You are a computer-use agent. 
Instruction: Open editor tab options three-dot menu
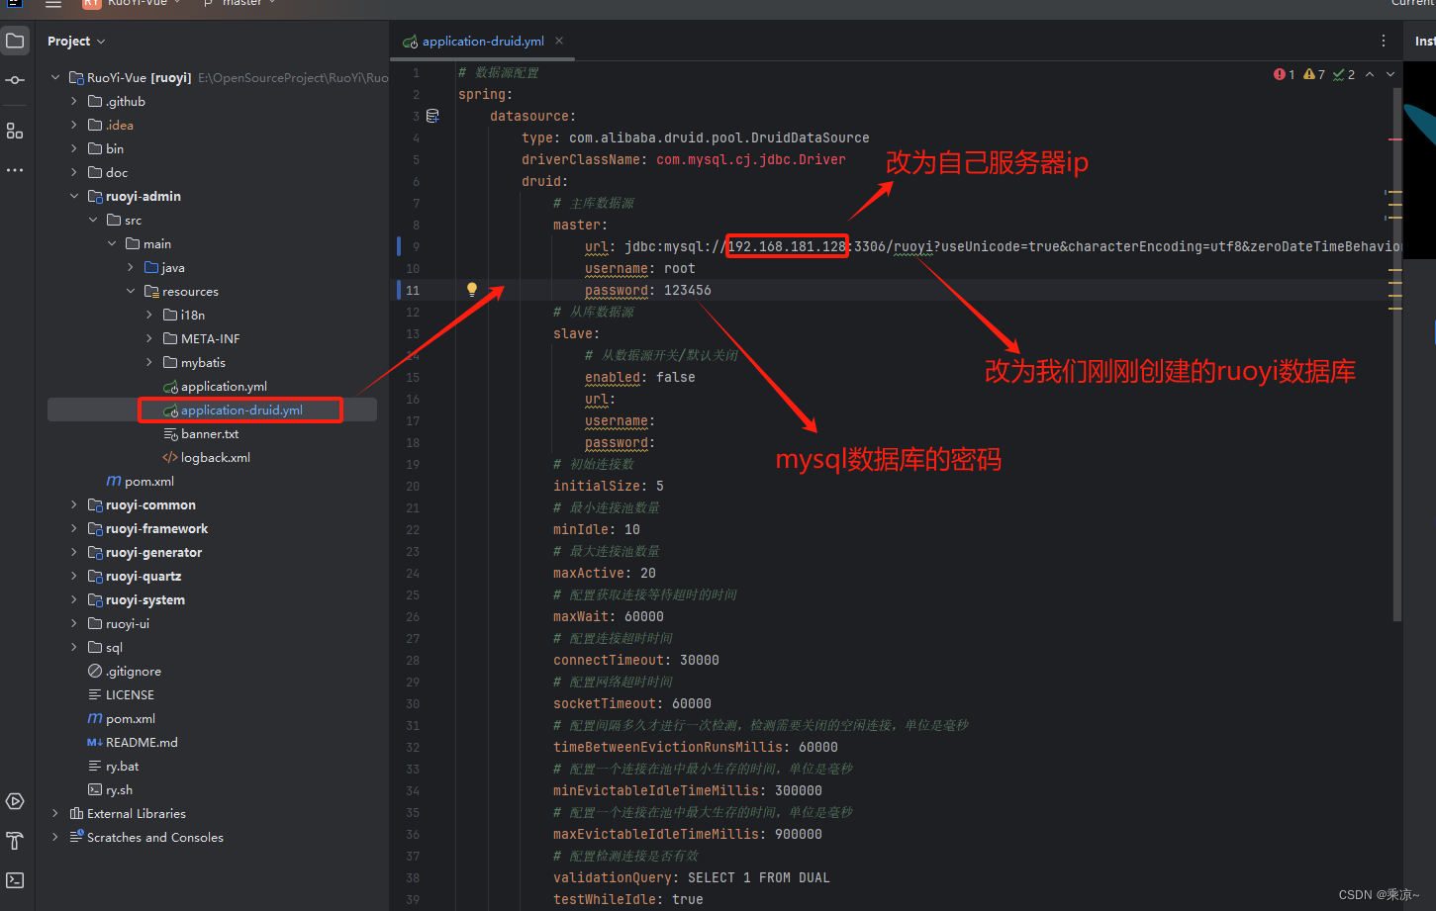1384,41
